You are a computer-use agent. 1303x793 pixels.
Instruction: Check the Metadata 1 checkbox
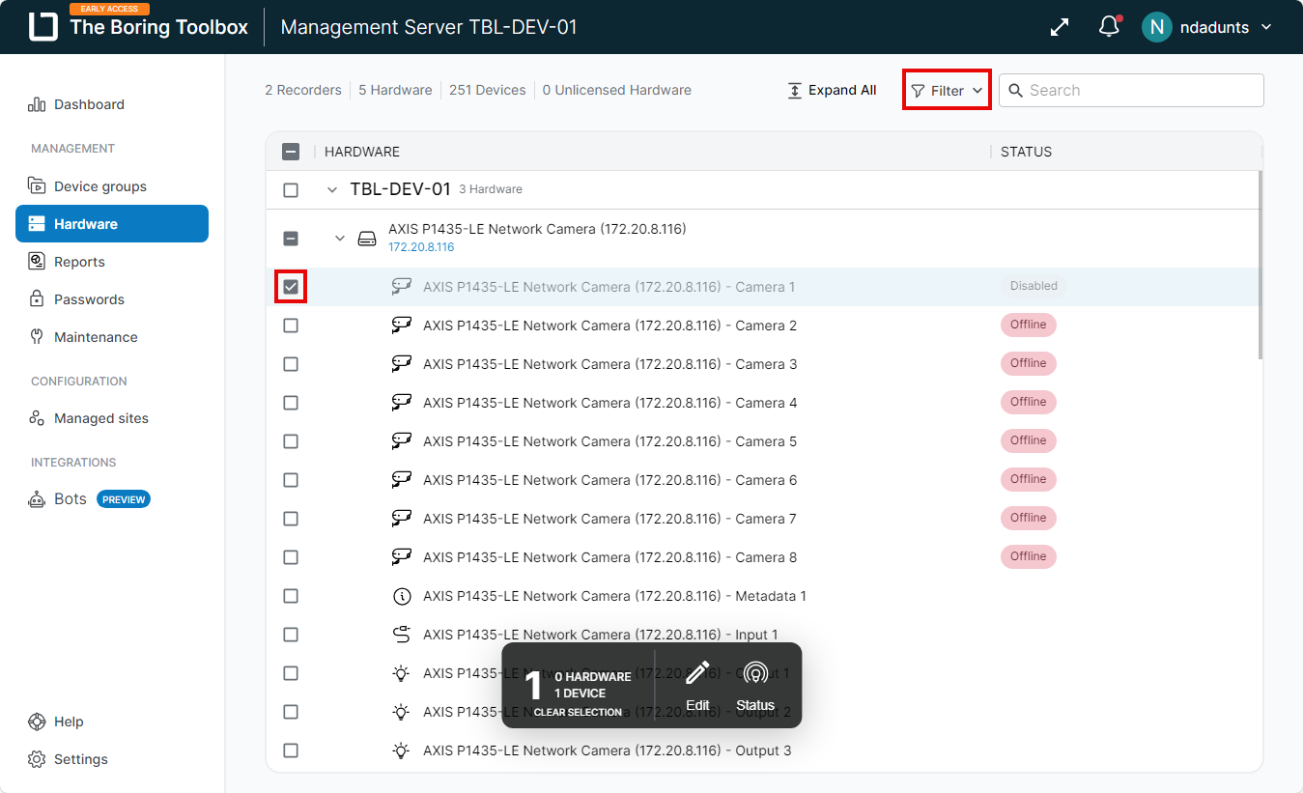pyautogui.click(x=291, y=596)
